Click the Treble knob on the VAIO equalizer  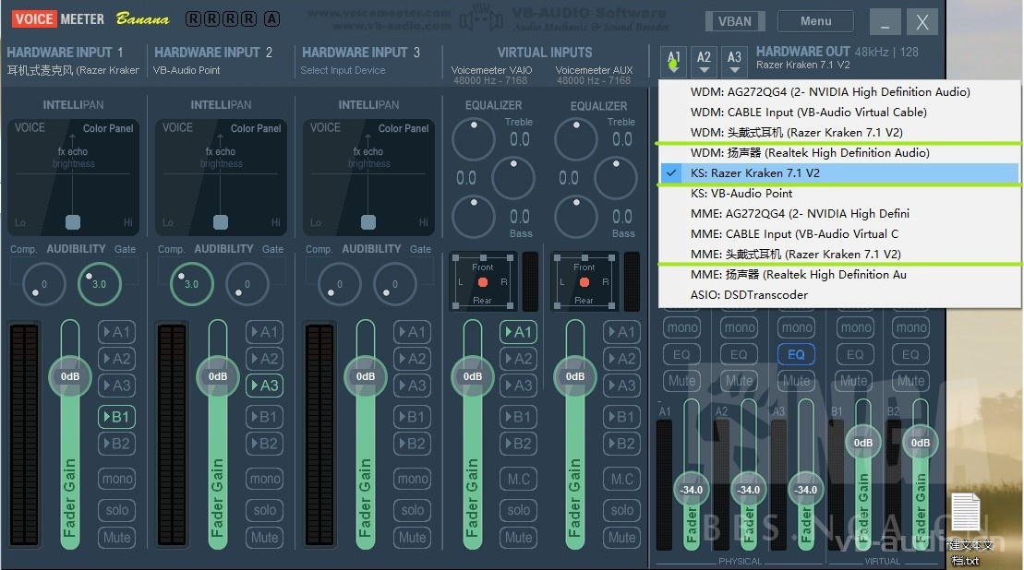tap(474, 138)
